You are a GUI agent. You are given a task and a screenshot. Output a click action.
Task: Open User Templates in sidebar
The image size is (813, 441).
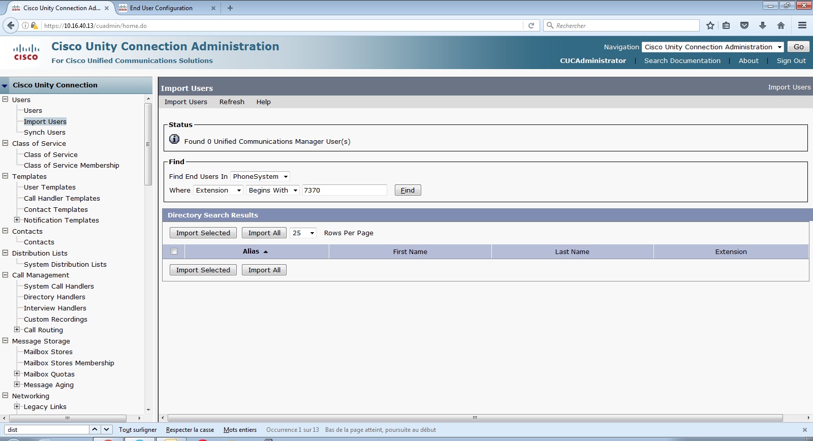tap(50, 187)
